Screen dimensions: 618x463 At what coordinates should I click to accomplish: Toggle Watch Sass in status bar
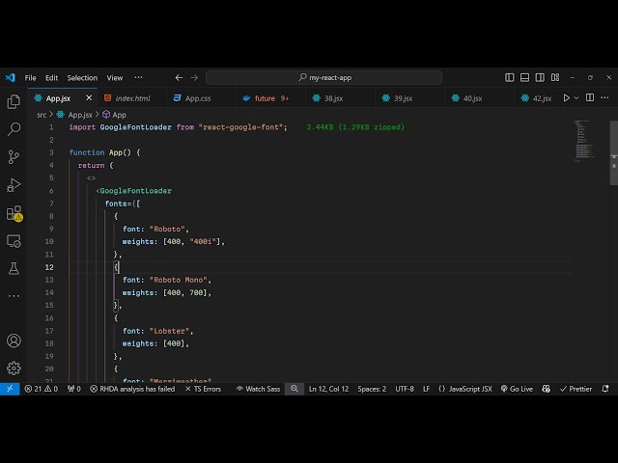click(x=258, y=389)
